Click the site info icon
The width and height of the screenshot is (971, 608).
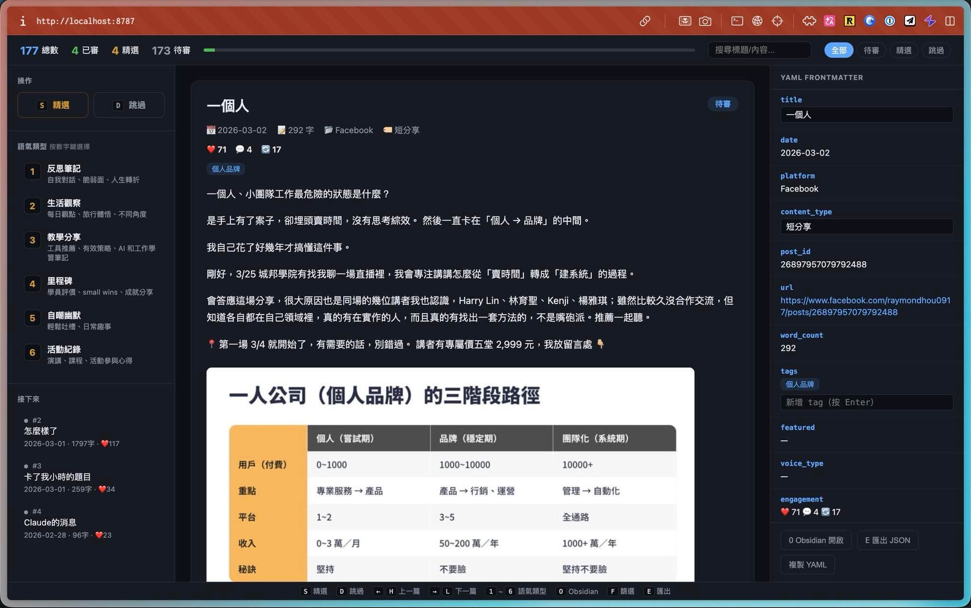[22, 21]
